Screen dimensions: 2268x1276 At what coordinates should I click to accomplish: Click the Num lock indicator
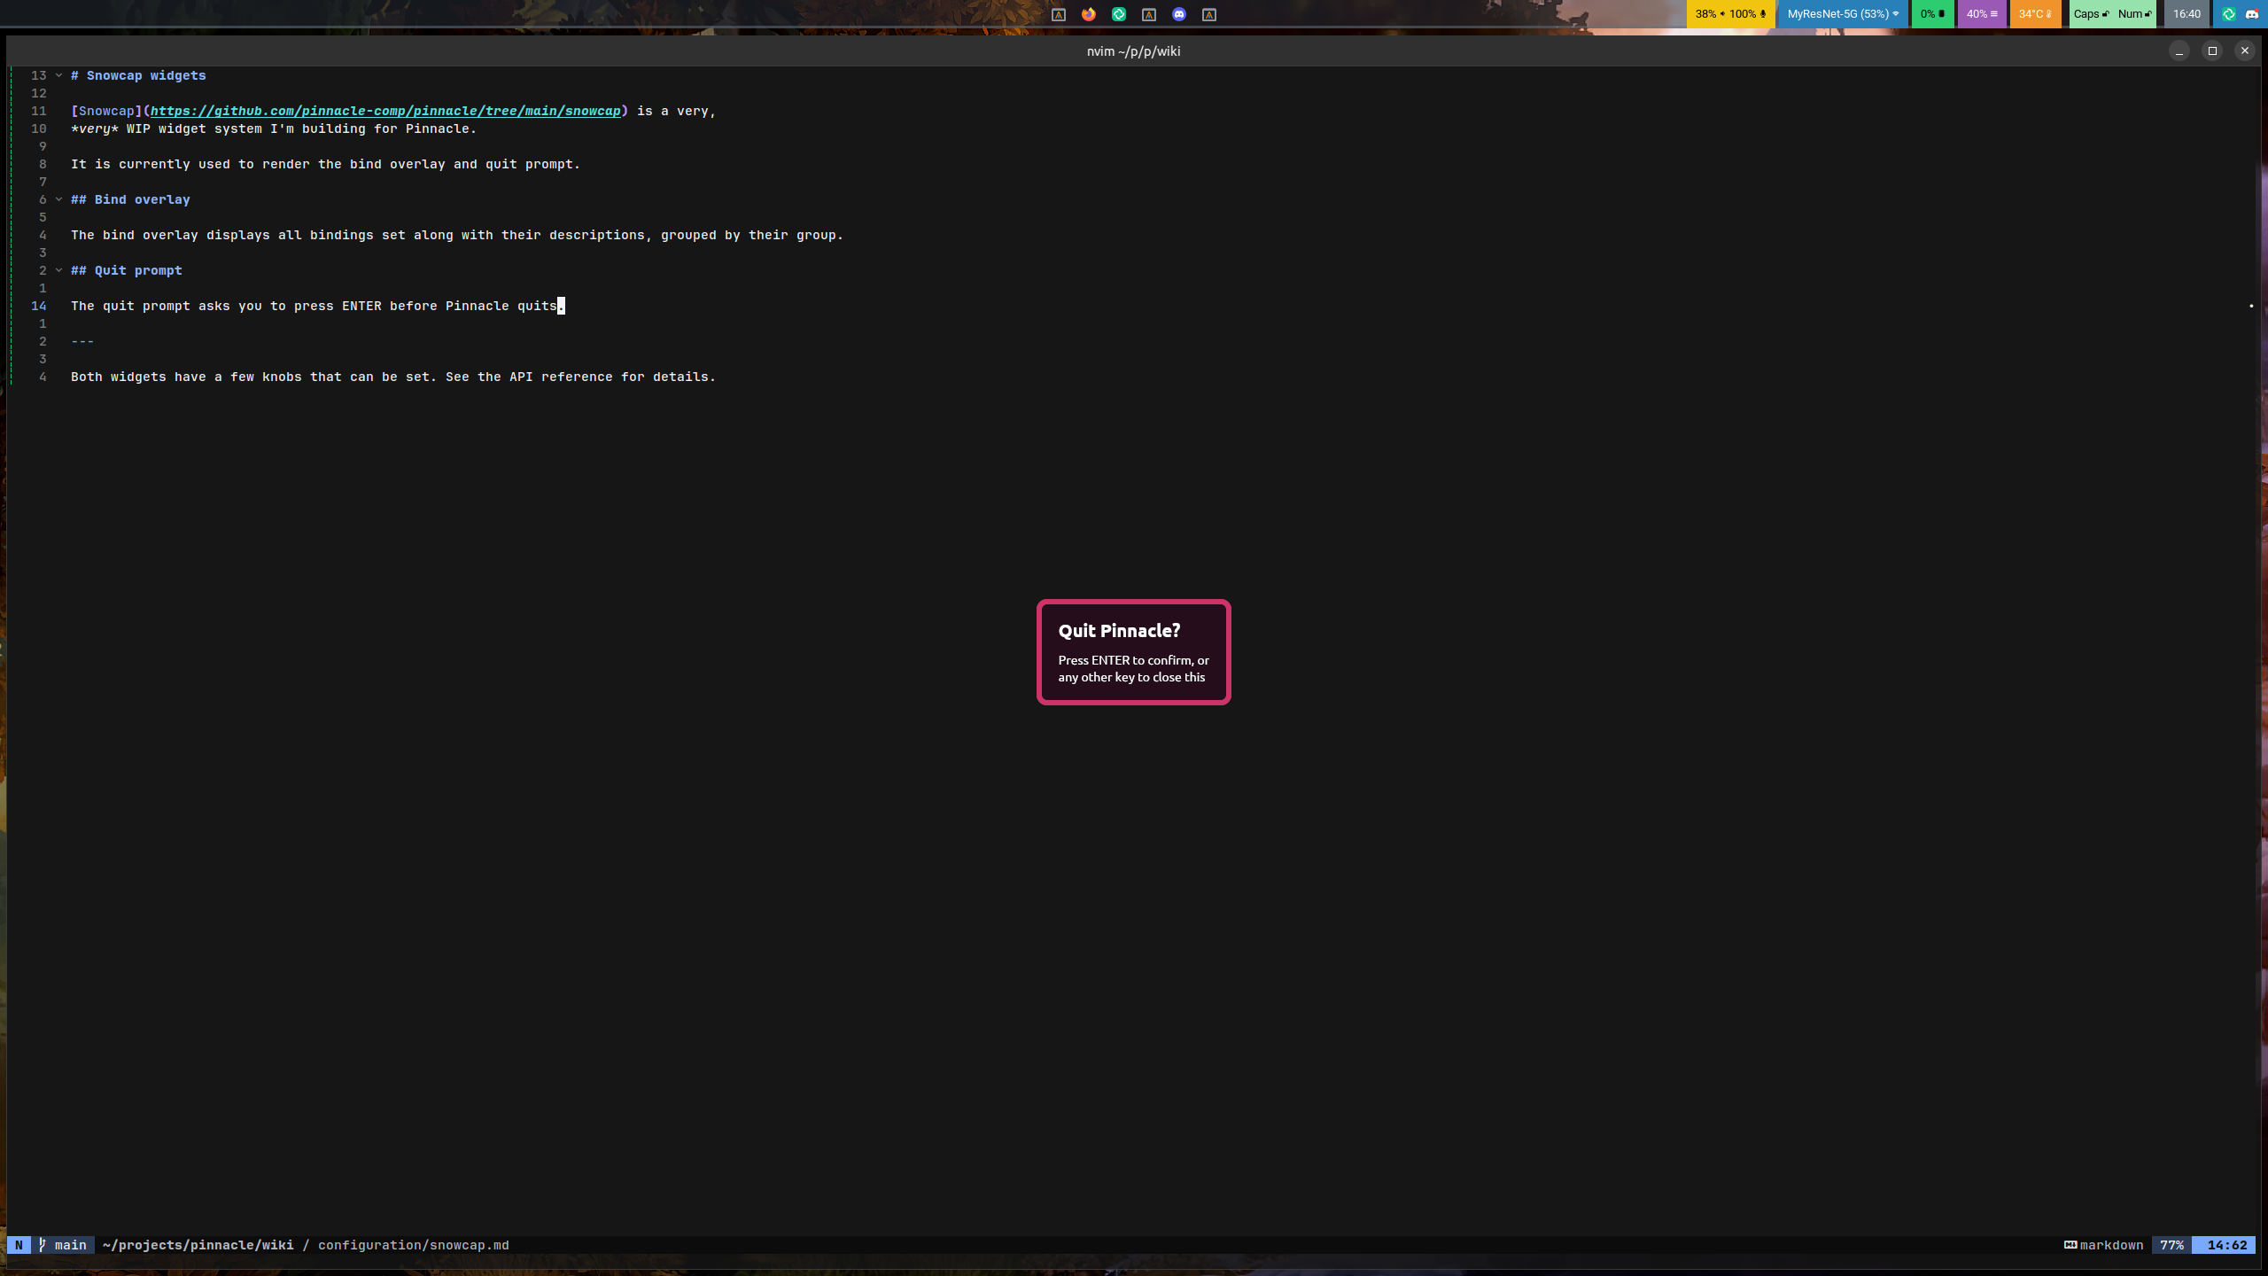[2134, 14]
